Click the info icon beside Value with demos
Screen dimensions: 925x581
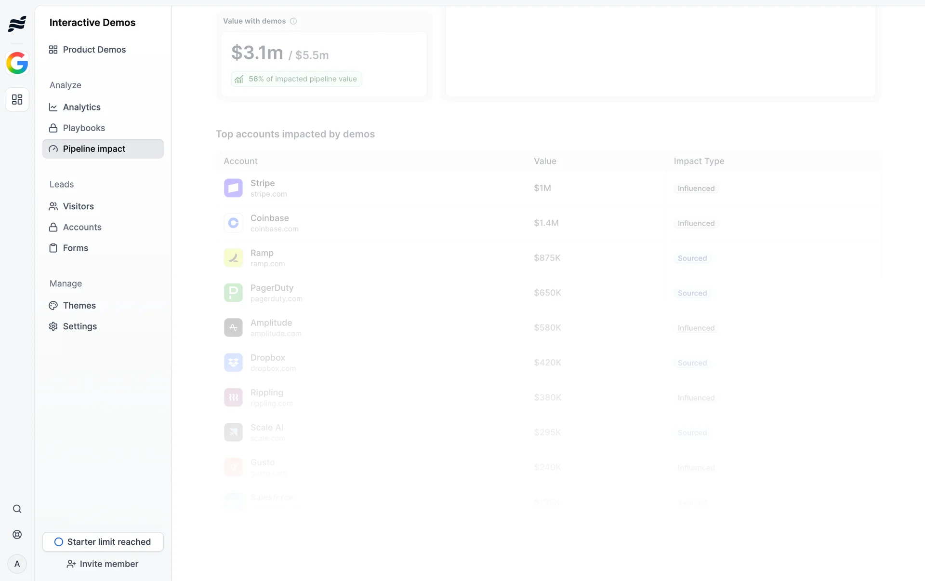coord(293,21)
